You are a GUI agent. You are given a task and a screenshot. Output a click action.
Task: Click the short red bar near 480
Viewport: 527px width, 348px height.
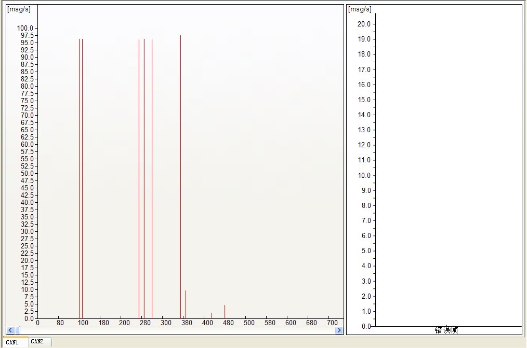coord(225,312)
